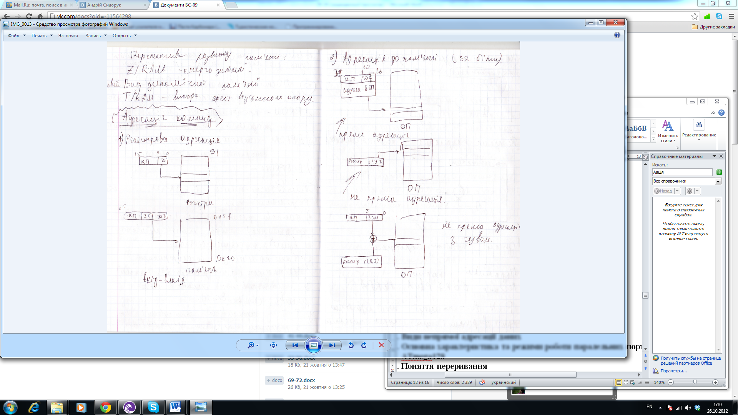Image resolution: width=738 pixels, height=415 pixels.
Task: Open the Windows Start menu
Action: pos(10,407)
